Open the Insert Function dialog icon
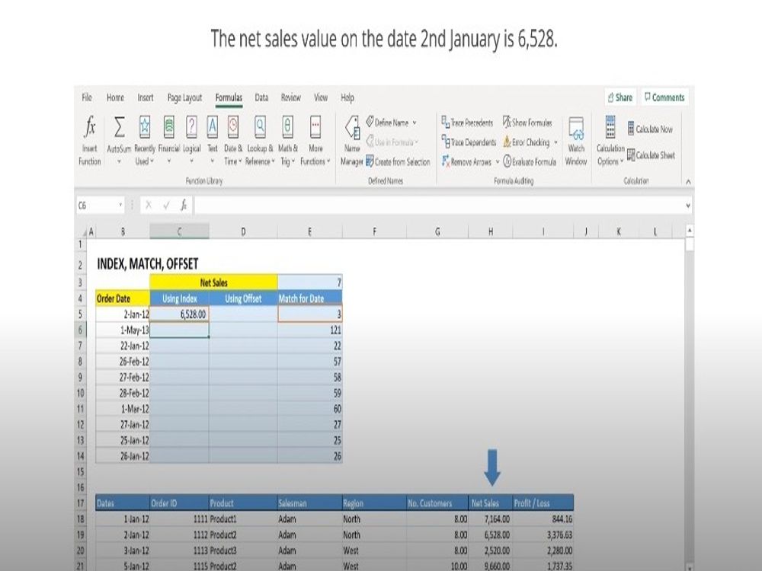Screen dimensions: 762x571 click(x=90, y=126)
